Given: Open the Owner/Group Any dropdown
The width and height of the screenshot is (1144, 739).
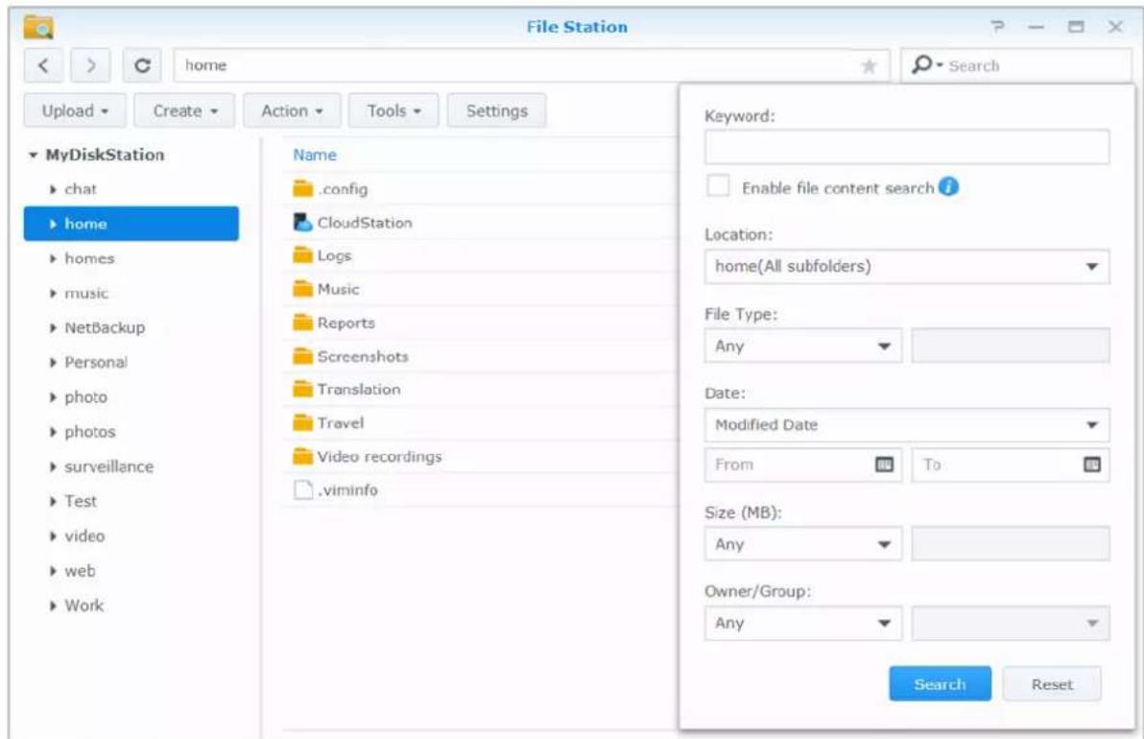Looking at the screenshot, I should (803, 623).
